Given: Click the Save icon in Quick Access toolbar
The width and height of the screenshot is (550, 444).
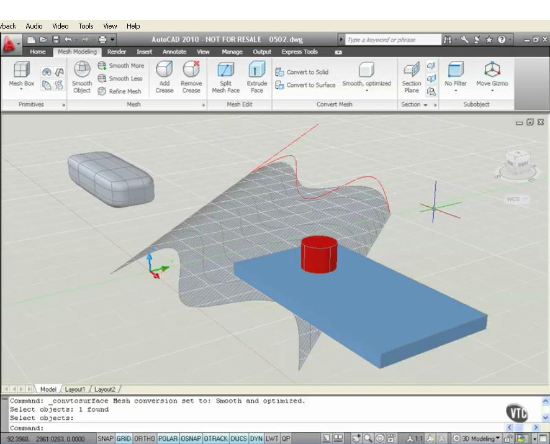Looking at the screenshot, I should (x=56, y=40).
